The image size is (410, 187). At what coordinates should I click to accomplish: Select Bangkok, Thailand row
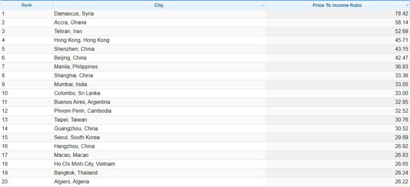pos(205,173)
